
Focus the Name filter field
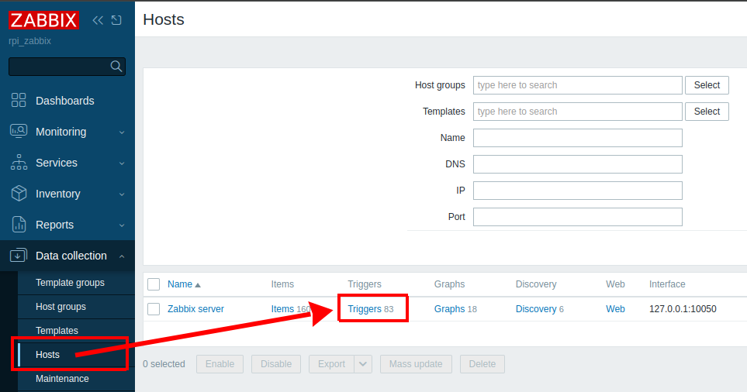coord(578,138)
